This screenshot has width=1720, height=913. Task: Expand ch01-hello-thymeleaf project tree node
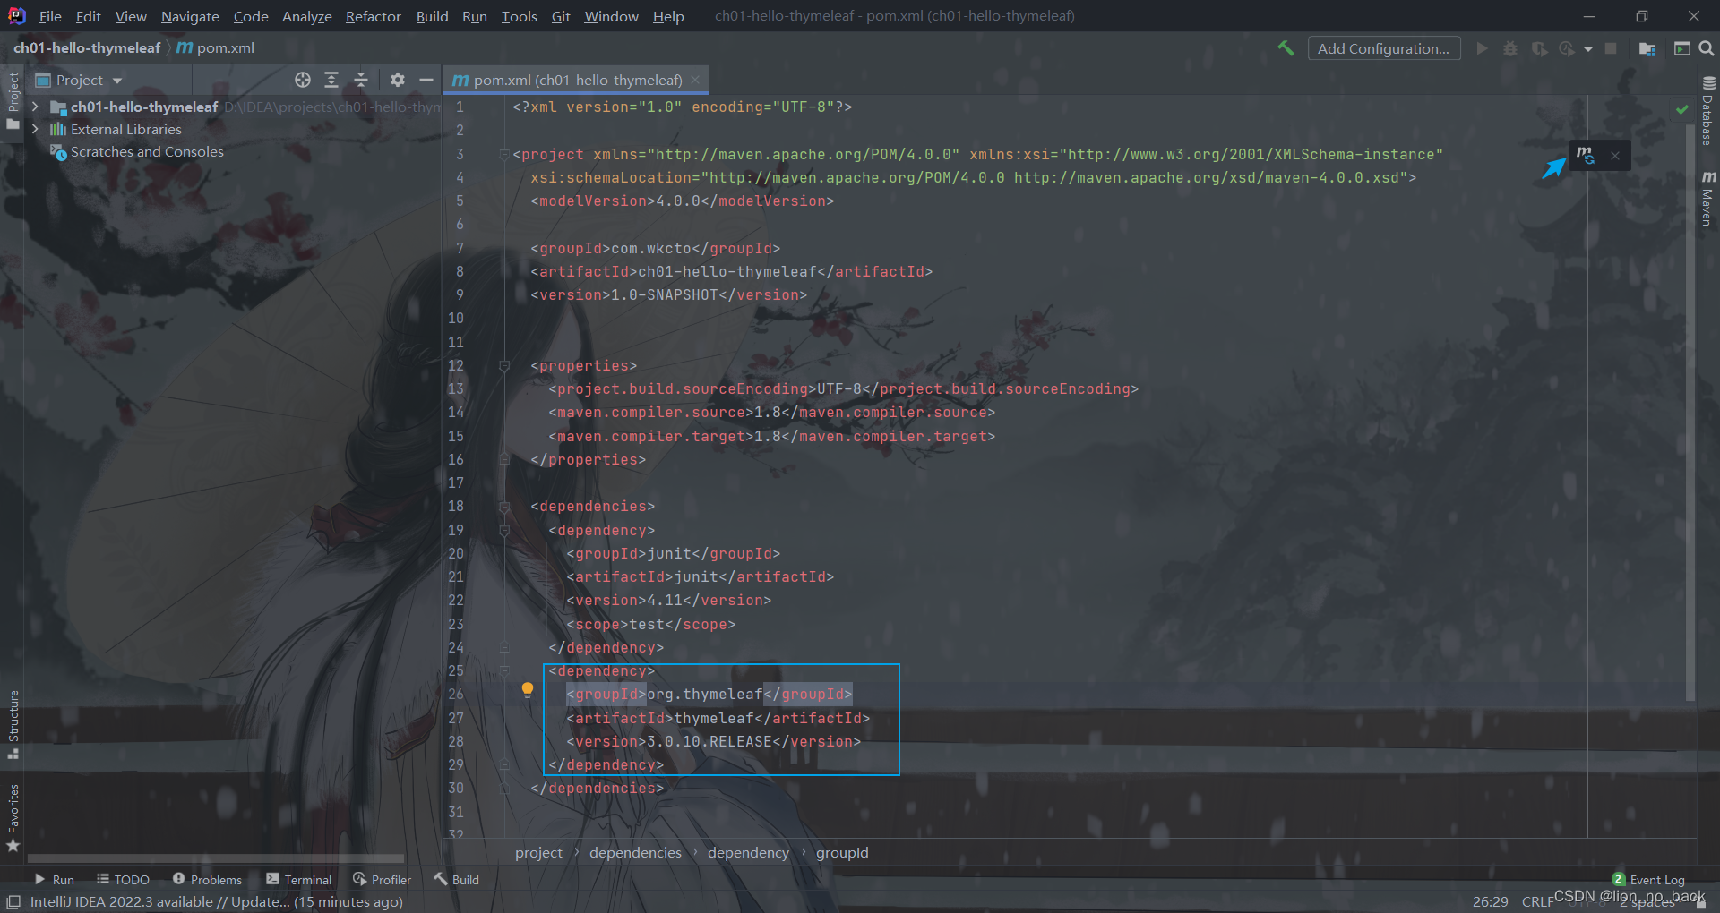(35, 107)
